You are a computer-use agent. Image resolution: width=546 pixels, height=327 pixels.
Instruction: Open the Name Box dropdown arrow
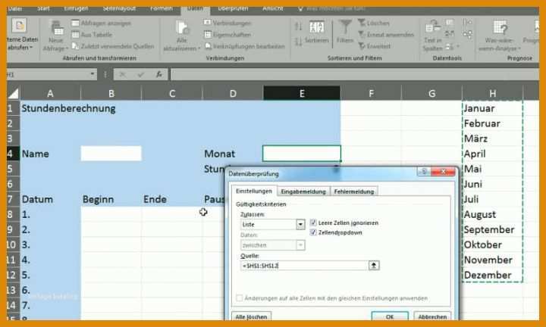point(93,74)
